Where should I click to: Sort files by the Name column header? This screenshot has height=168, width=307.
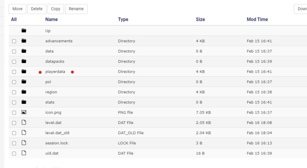[x=52, y=19]
